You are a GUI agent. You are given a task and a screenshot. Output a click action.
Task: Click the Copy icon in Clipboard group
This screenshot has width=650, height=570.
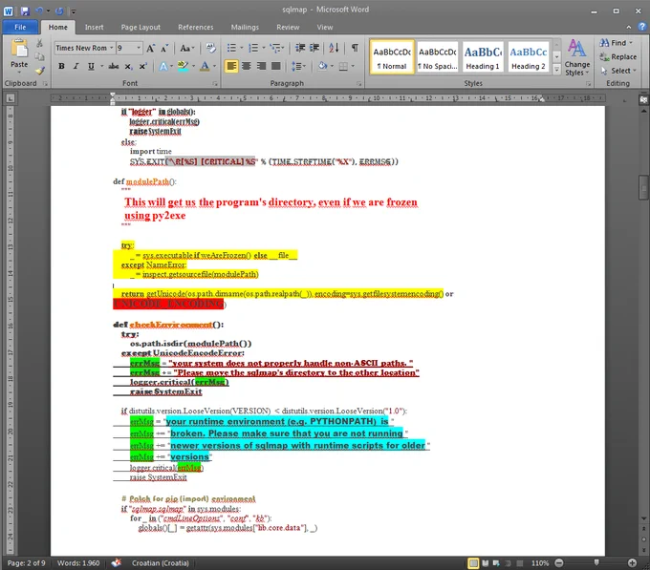point(39,56)
